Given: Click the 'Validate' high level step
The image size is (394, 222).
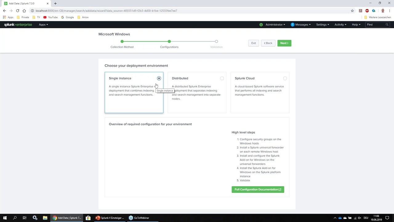Looking at the screenshot, I should (245, 180).
